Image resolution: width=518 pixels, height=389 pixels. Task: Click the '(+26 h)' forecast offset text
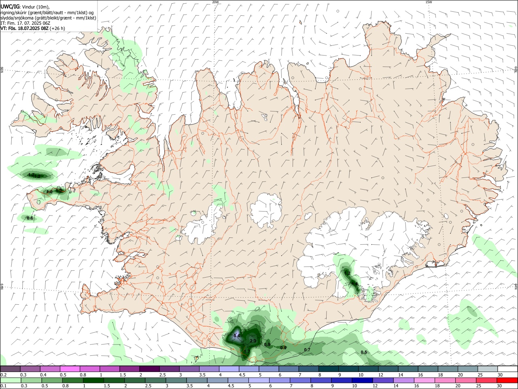[x=58, y=28]
